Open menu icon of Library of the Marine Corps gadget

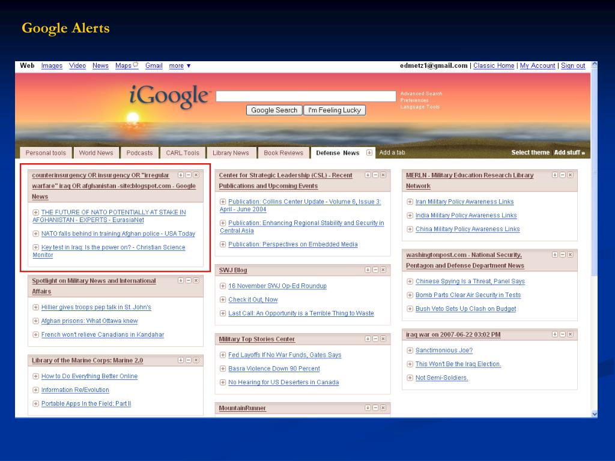click(180, 360)
